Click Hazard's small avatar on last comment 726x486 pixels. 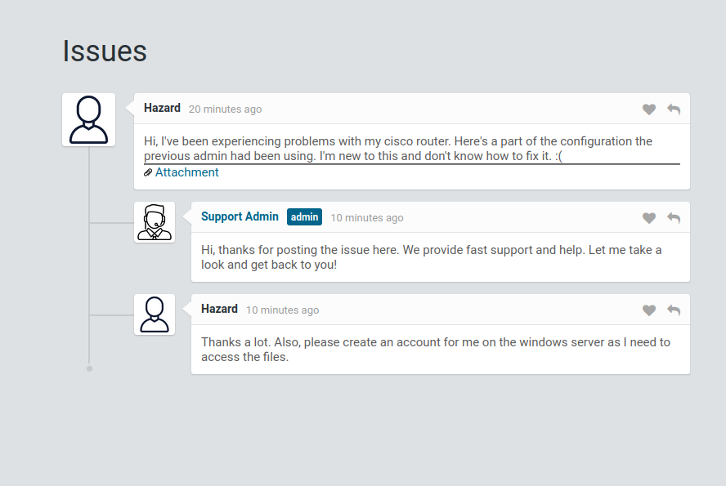tap(155, 314)
